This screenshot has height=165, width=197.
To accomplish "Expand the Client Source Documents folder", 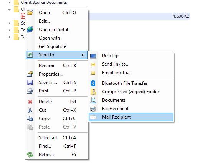I will click(10, 2).
